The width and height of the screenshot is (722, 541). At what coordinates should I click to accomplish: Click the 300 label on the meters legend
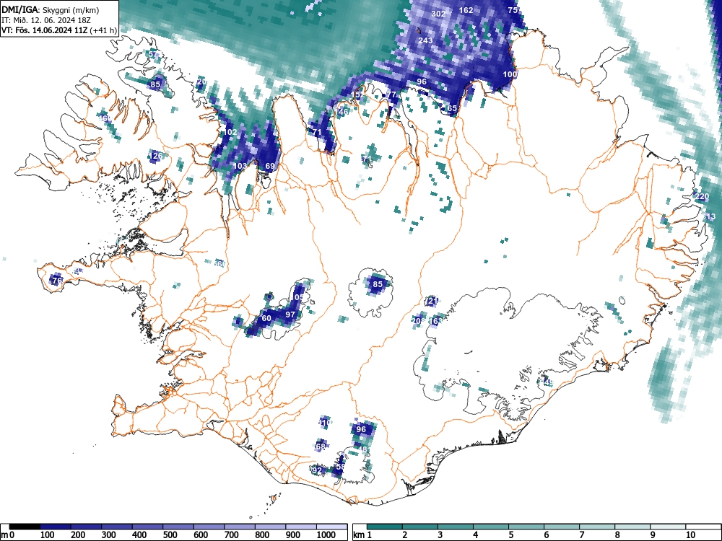point(109,535)
